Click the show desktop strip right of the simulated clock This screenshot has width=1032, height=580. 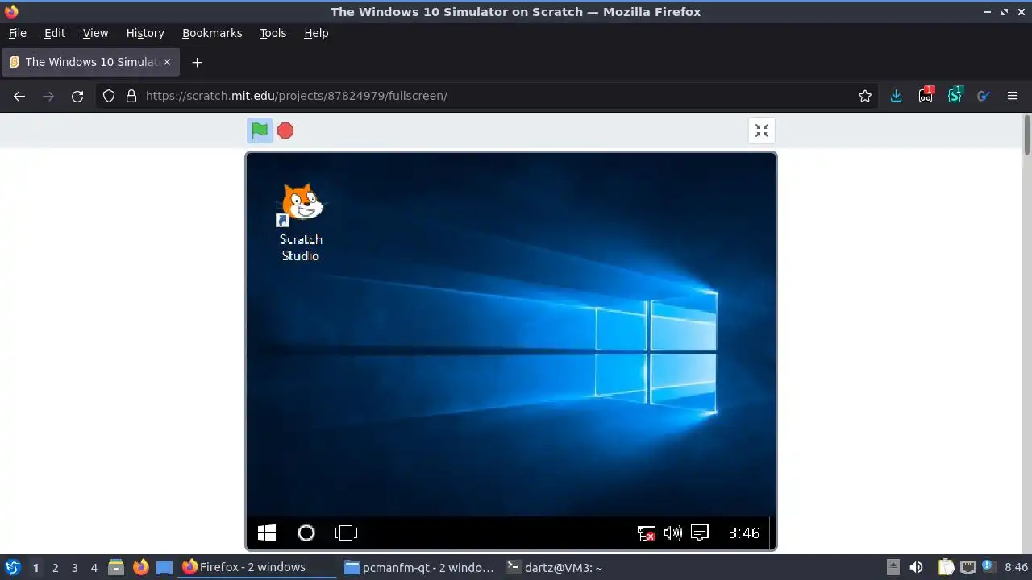(772, 532)
